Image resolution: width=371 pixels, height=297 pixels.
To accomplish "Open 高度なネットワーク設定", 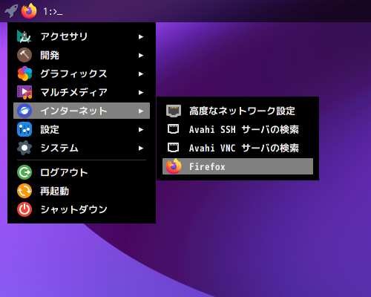I will tap(237, 111).
